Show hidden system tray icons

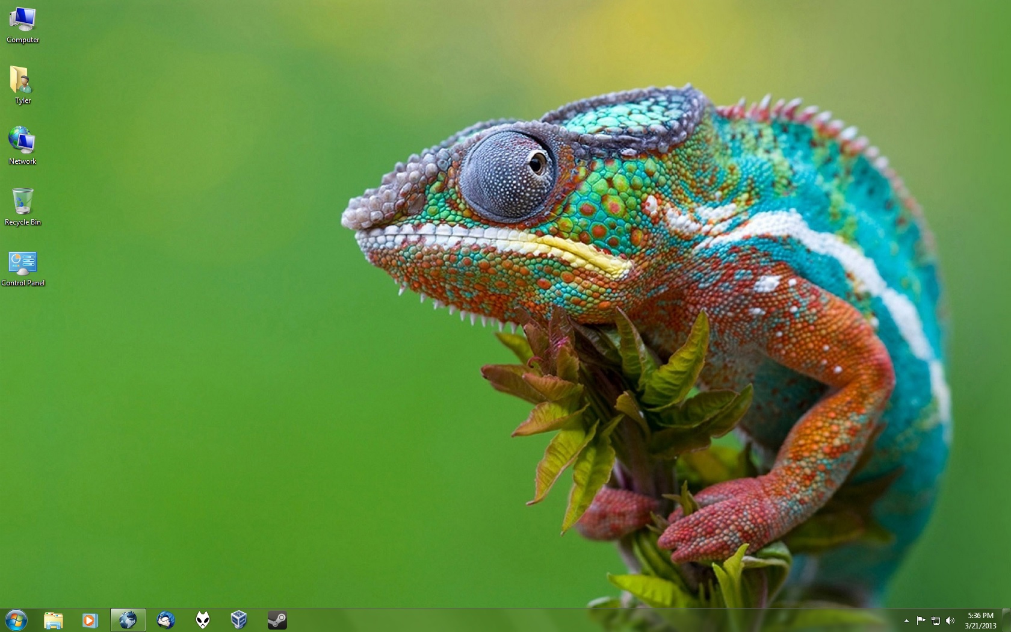906,621
